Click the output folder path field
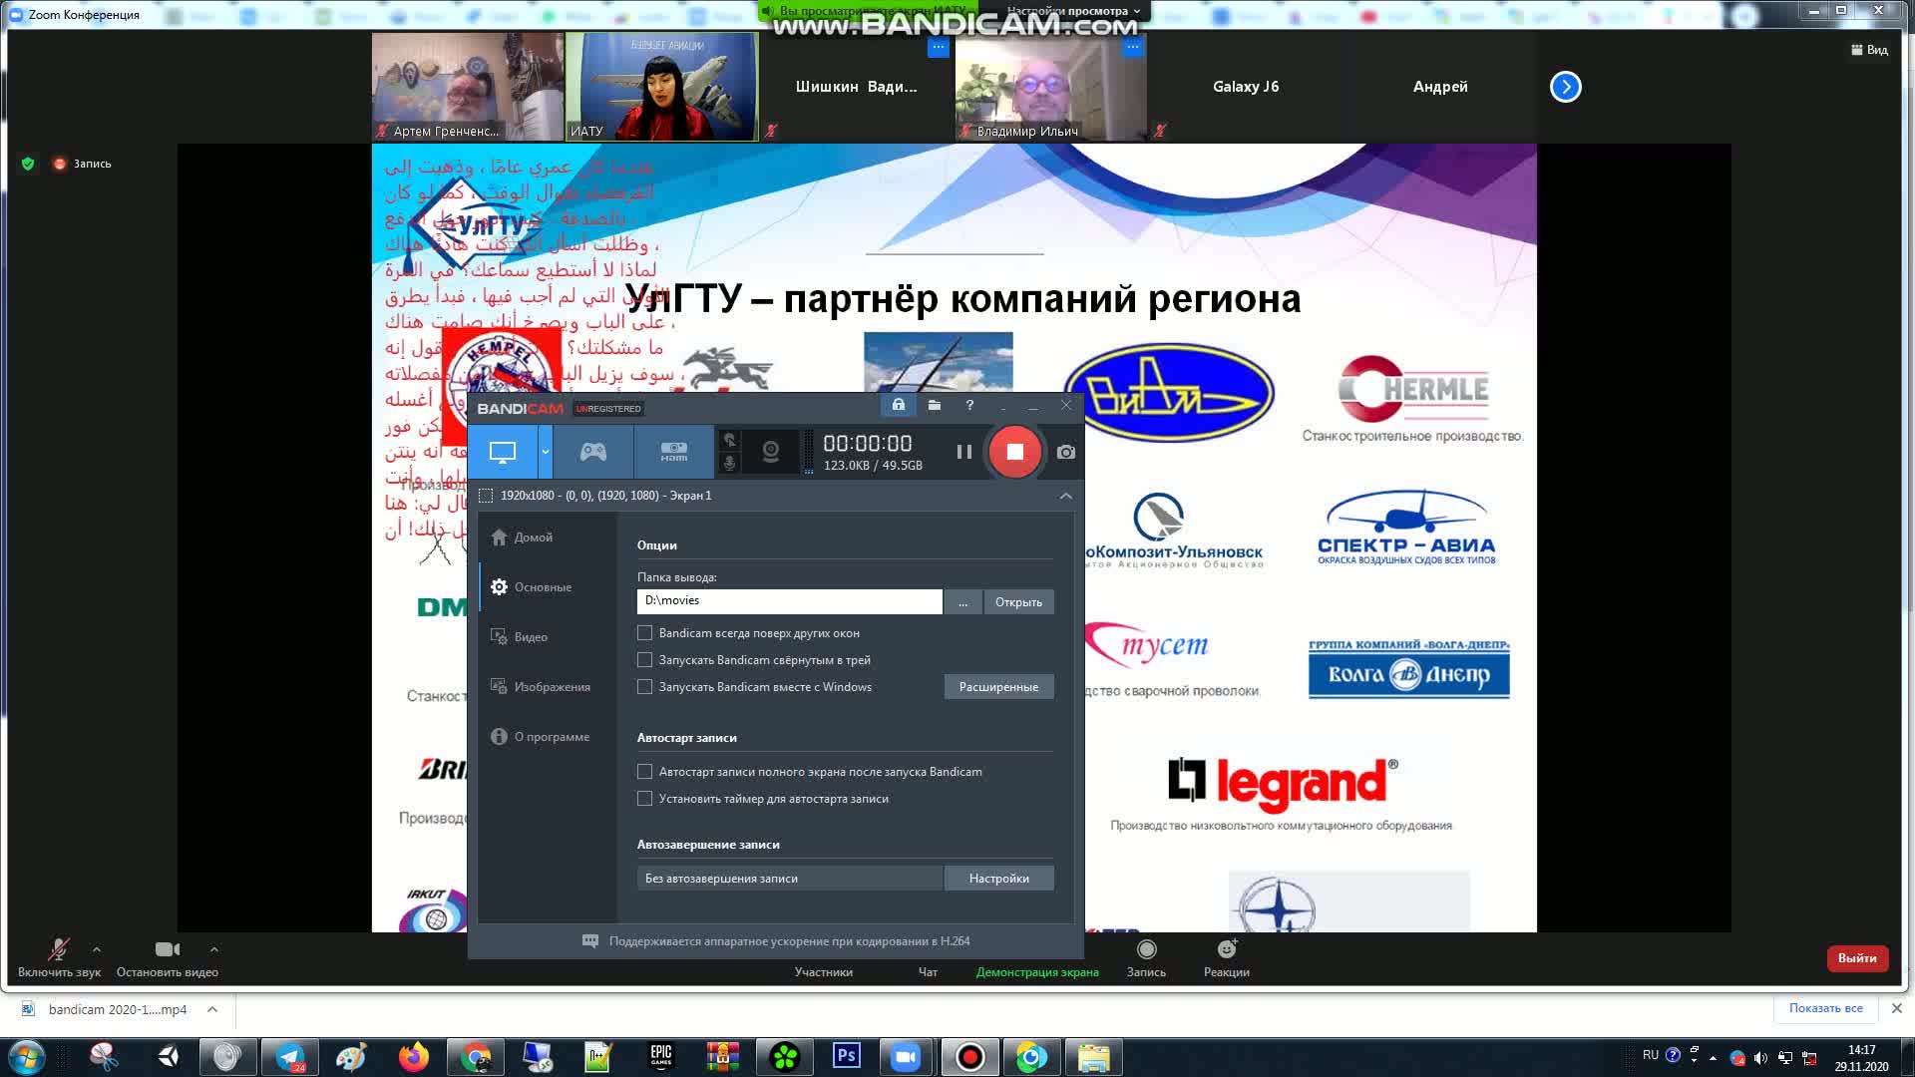The image size is (1915, 1077). coord(789,601)
